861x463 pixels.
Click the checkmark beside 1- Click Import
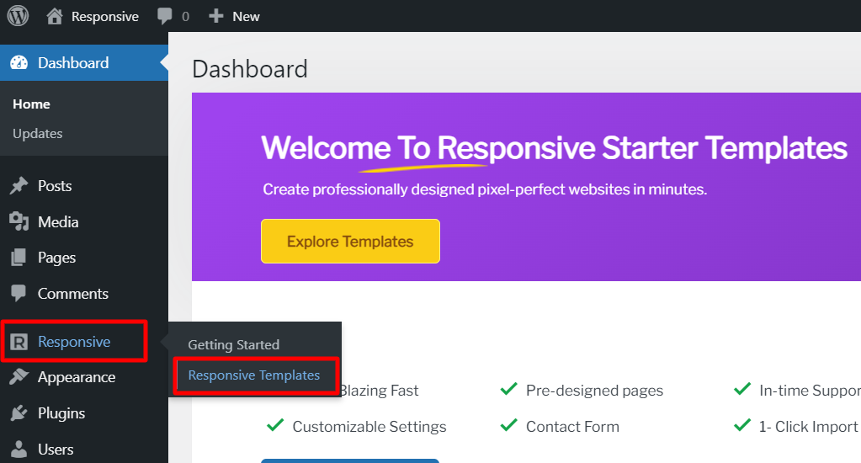(742, 425)
